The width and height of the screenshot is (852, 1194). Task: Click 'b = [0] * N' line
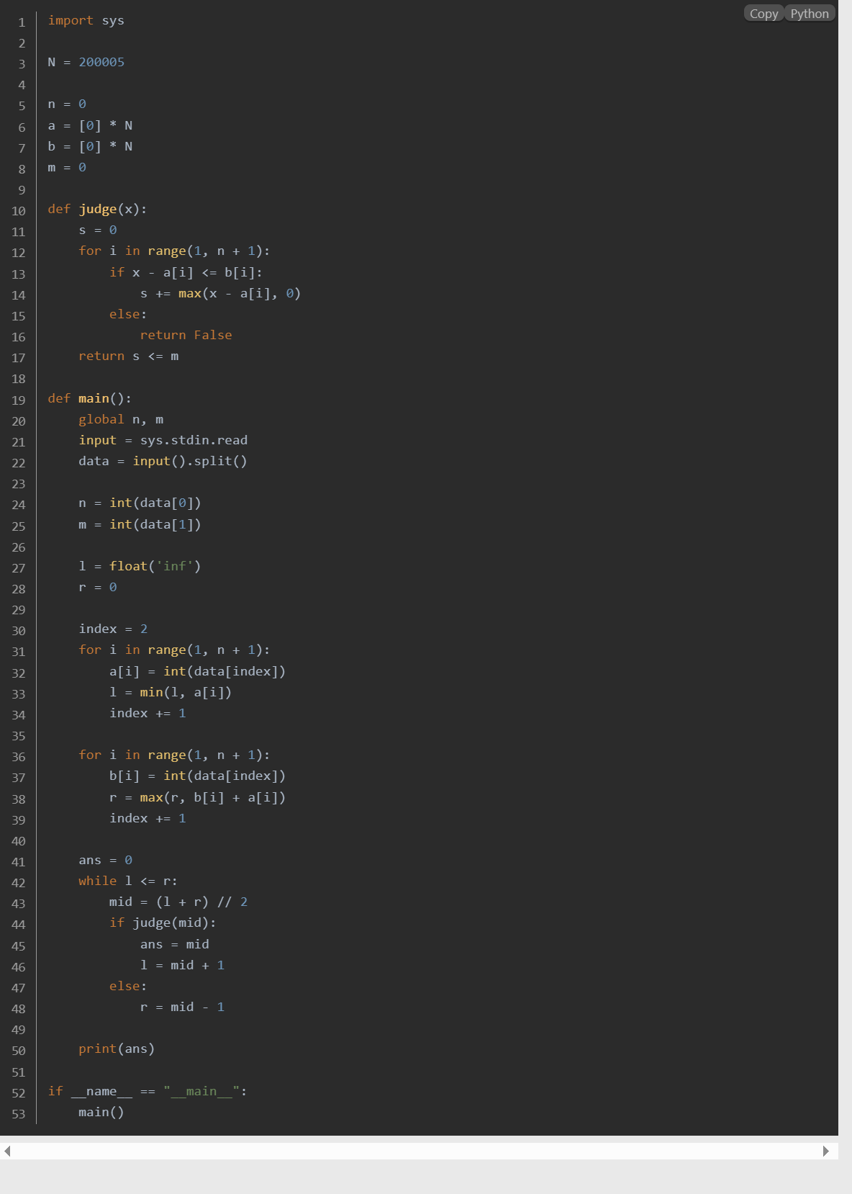pyautogui.click(x=90, y=146)
